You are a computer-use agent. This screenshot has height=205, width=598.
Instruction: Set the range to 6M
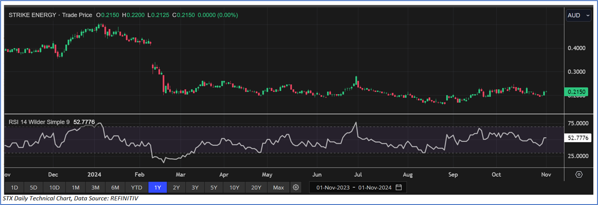coord(115,187)
